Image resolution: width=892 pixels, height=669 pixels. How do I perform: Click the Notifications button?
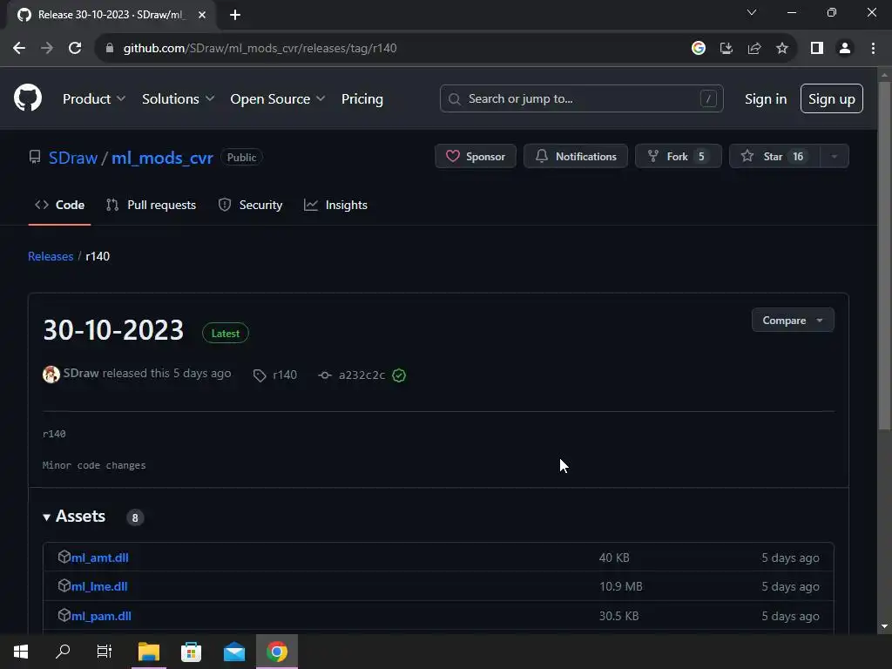[576, 157]
